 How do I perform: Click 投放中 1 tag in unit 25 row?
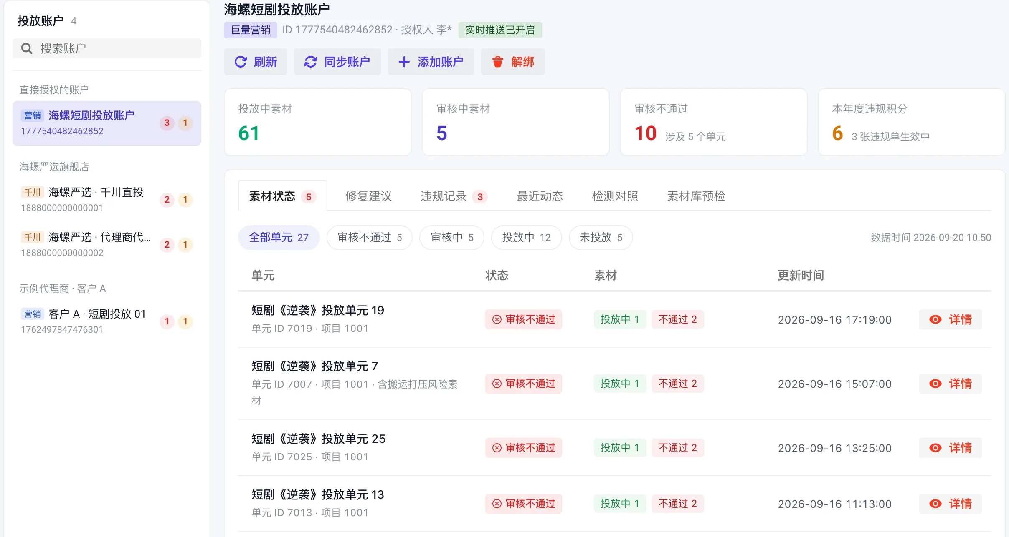pyautogui.click(x=620, y=448)
